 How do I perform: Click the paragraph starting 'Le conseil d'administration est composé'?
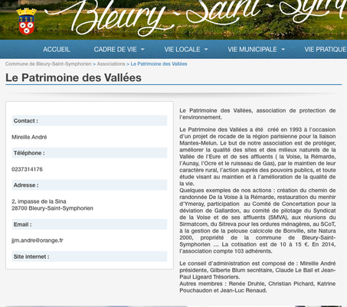(x=257, y=270)
